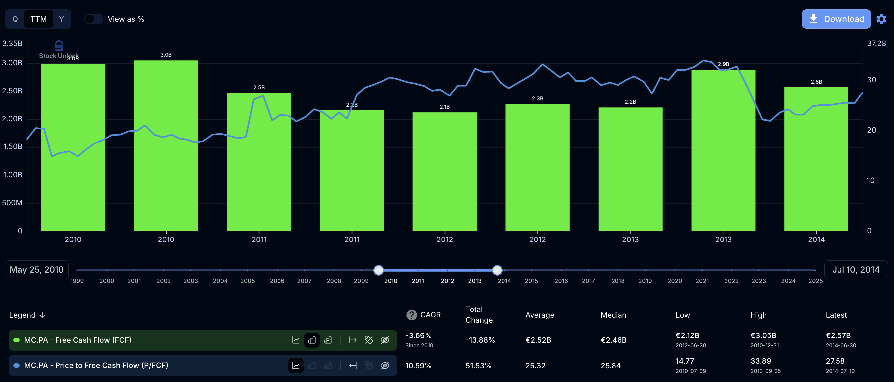Click the left range slider handle at 2010
This screenshot has height=382, width=894.
(378, 270)
